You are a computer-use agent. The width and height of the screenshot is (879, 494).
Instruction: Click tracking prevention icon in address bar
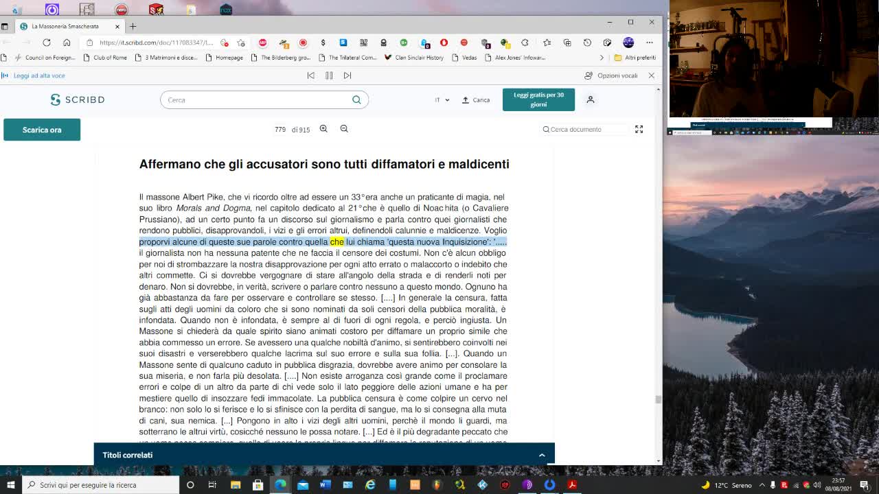224,43
